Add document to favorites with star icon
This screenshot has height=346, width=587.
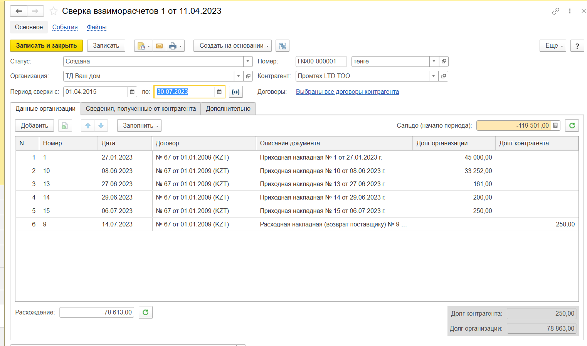point(54,11)
